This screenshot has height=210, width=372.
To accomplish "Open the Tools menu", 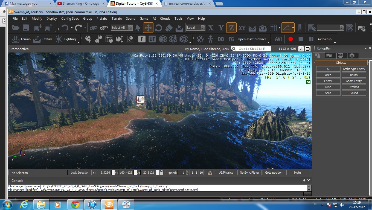I will [178, 19].
